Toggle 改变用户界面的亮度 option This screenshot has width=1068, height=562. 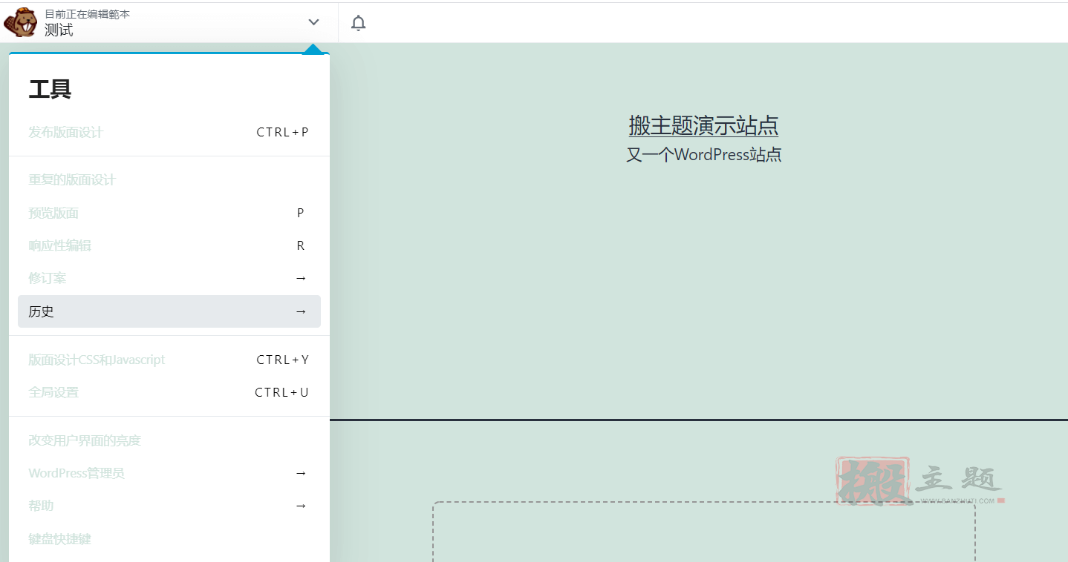(x=169, y=440)
